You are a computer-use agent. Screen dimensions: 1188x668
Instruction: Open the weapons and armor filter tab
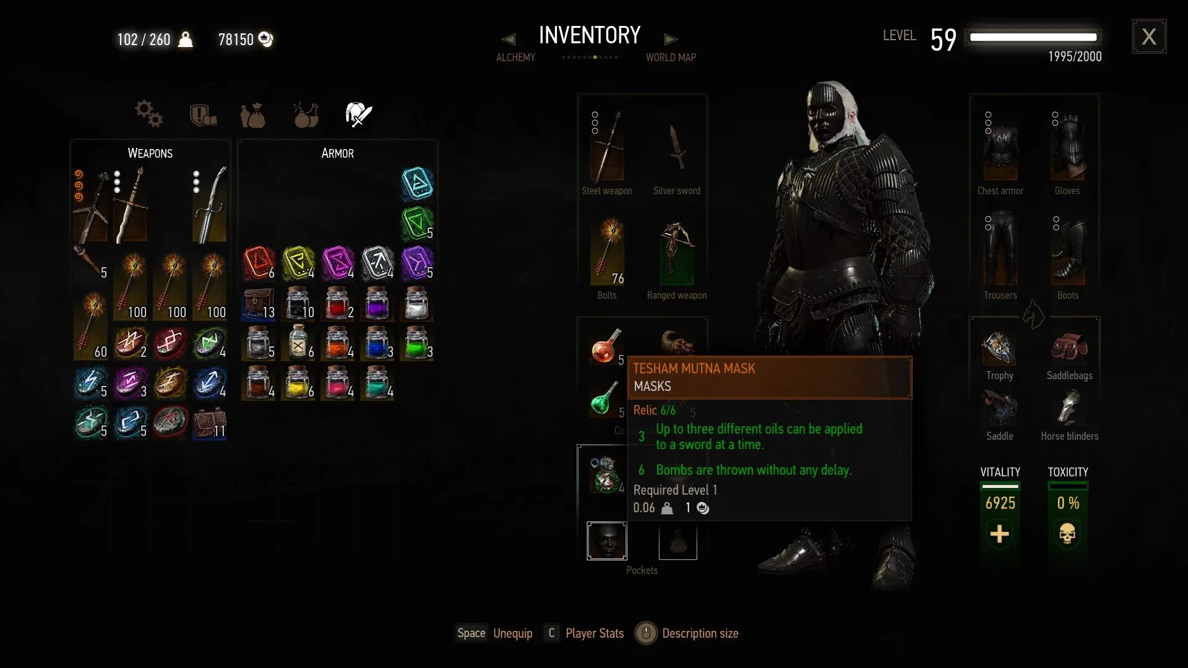358,114
